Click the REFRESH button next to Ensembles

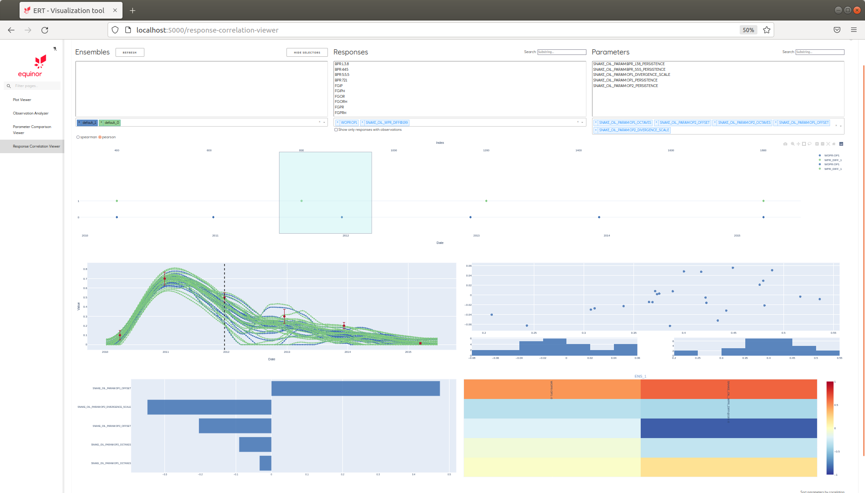click(129, 52)
